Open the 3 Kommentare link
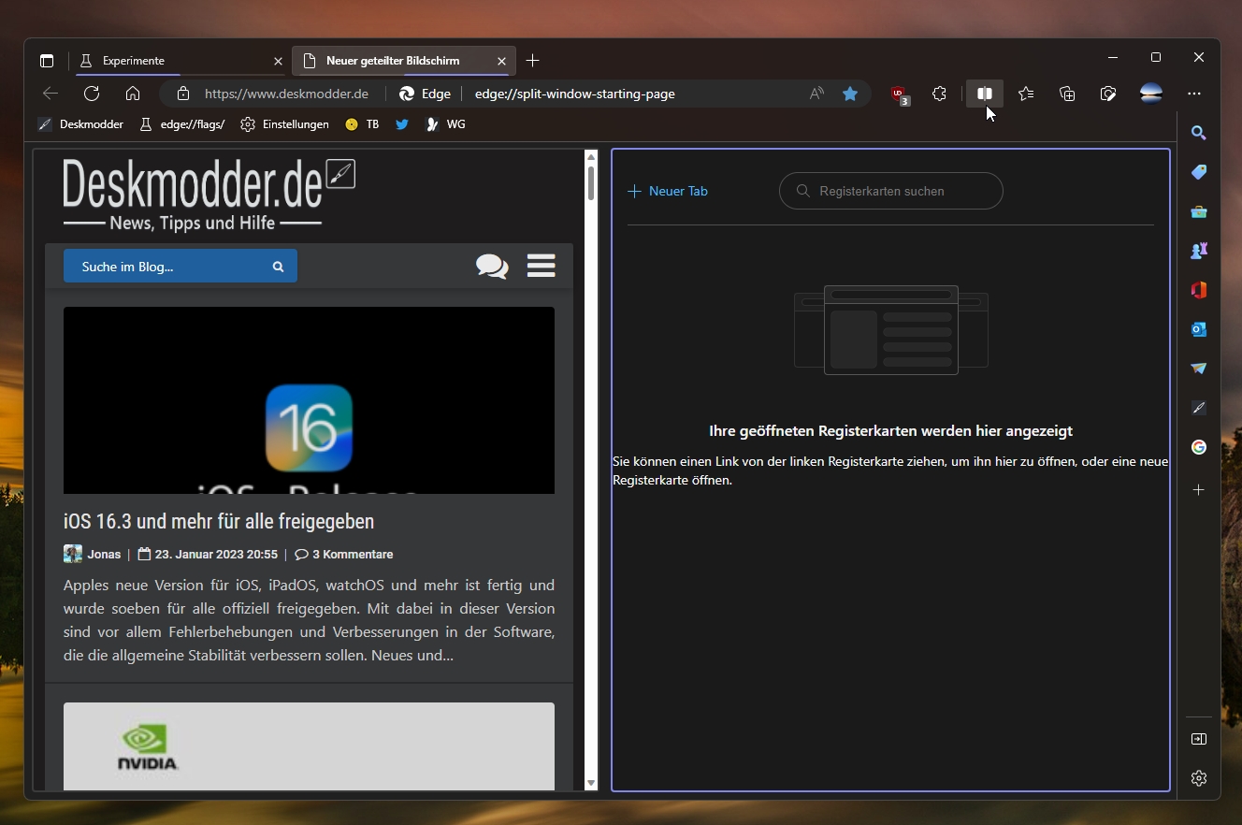Screen dimensions: 1242x825 point(344,554)
